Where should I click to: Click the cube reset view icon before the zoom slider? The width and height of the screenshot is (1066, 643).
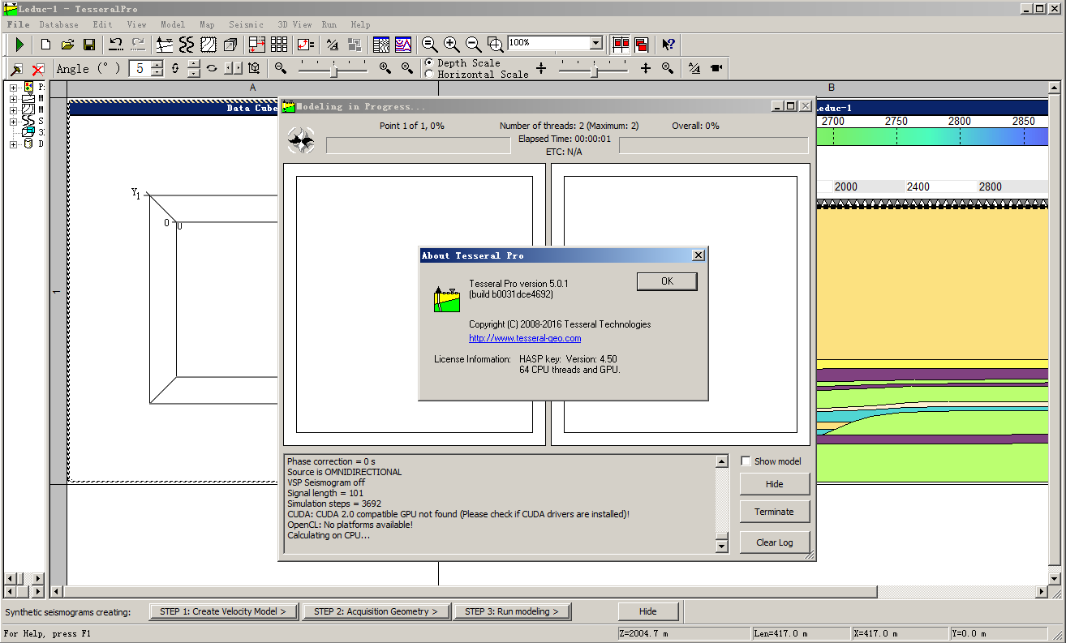pyautogui.click(x=255, y=68)
